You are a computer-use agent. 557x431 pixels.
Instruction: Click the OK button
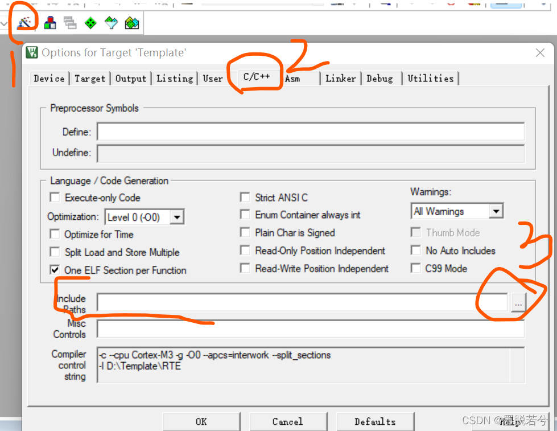(x=201, y=422)
